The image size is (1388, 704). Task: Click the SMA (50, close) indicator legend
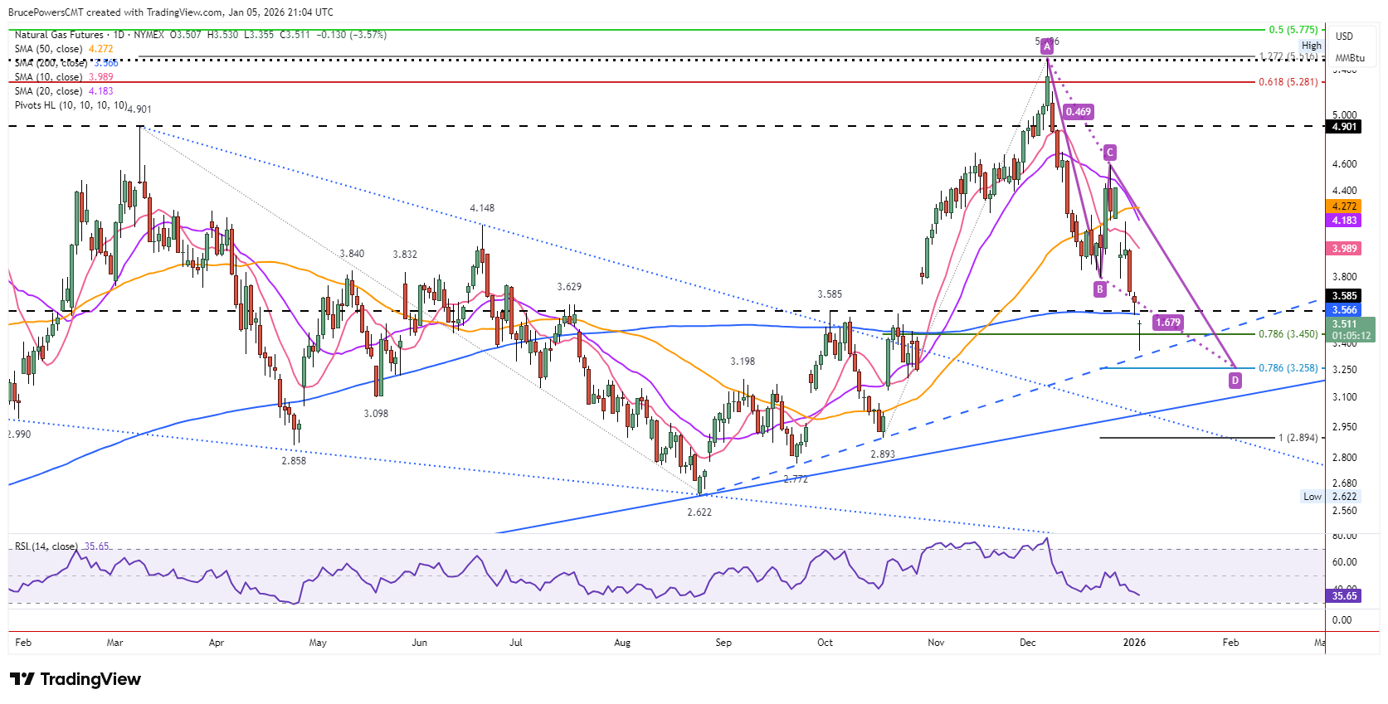[64, 49]
